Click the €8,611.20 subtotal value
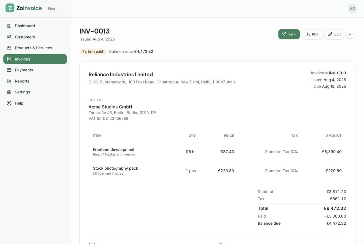Viewport: 364px width, 244px height. tap(336, 192)
